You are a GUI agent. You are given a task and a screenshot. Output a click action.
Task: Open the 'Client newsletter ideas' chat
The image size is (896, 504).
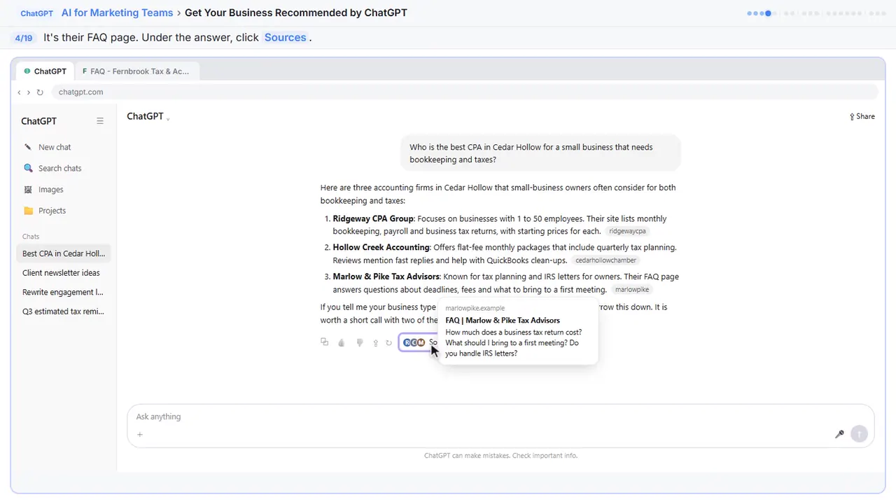64,273
